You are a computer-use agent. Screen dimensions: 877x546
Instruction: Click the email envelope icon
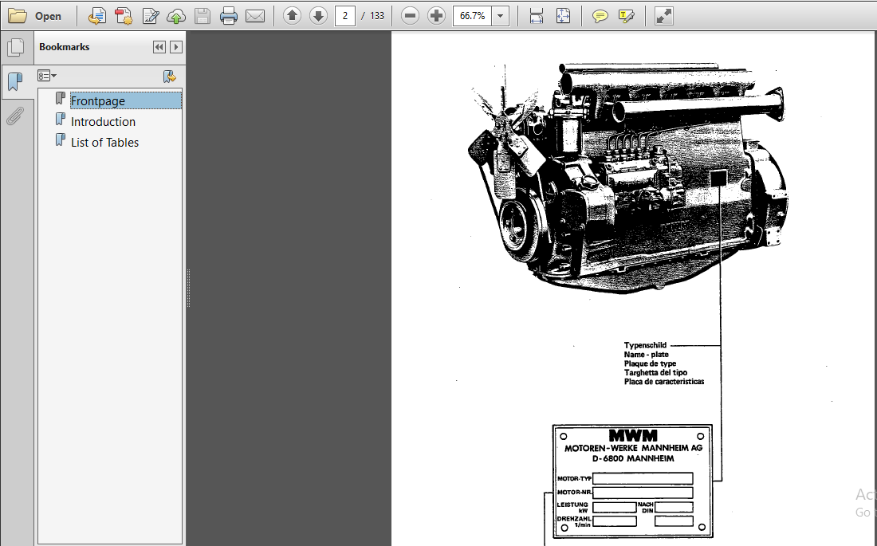[255, 16]
